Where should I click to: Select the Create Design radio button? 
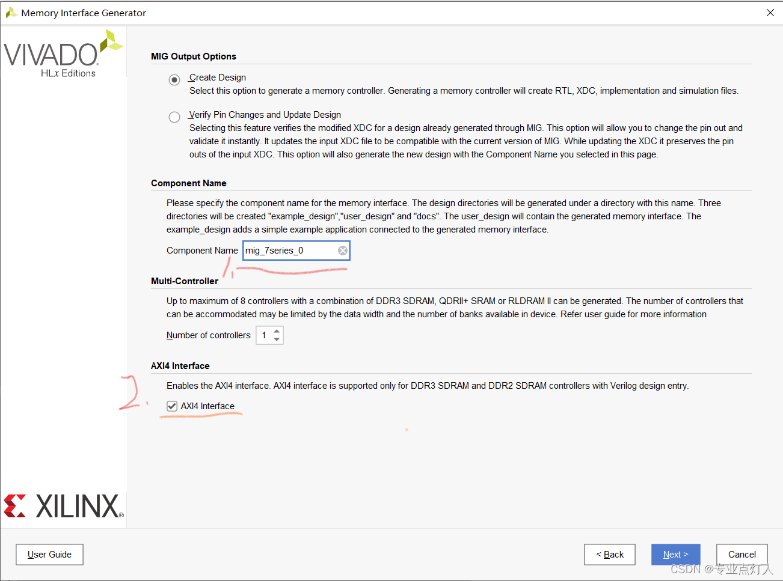click(x=174, y=80)
